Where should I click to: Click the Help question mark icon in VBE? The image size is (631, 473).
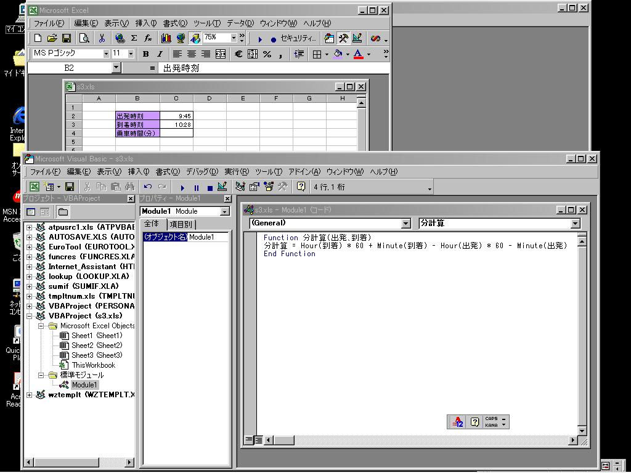point(301,187)
